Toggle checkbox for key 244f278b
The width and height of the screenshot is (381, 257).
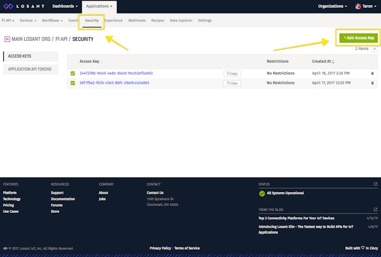point(73,73)
